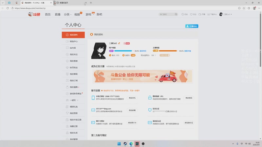Open 我的中奖记录 in sidebar
Screen dimensions: 262x147
(73, 120)
